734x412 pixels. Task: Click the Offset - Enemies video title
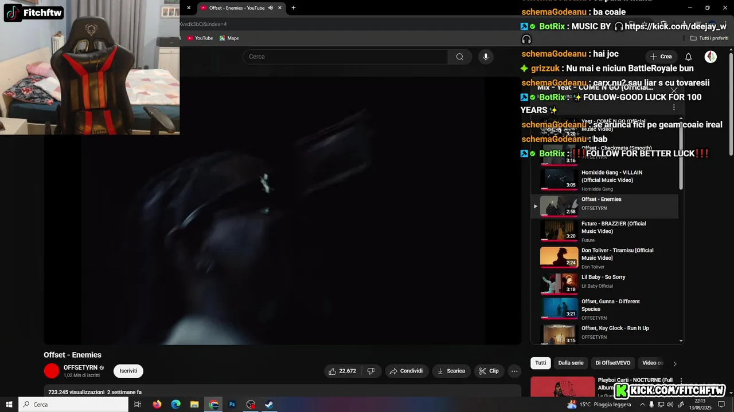pos(72,355)
